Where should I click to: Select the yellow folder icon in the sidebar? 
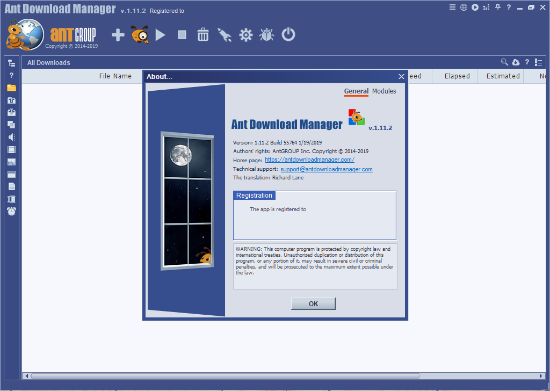click(x=12, y=88)
